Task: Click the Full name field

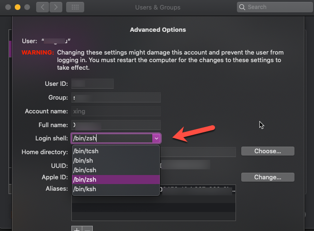Action: pyautogui.click(x=116, y=125)
